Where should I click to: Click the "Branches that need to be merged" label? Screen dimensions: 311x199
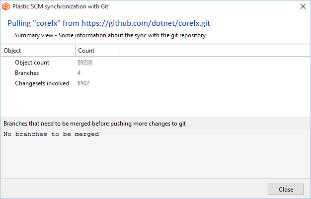coord(94,123)
